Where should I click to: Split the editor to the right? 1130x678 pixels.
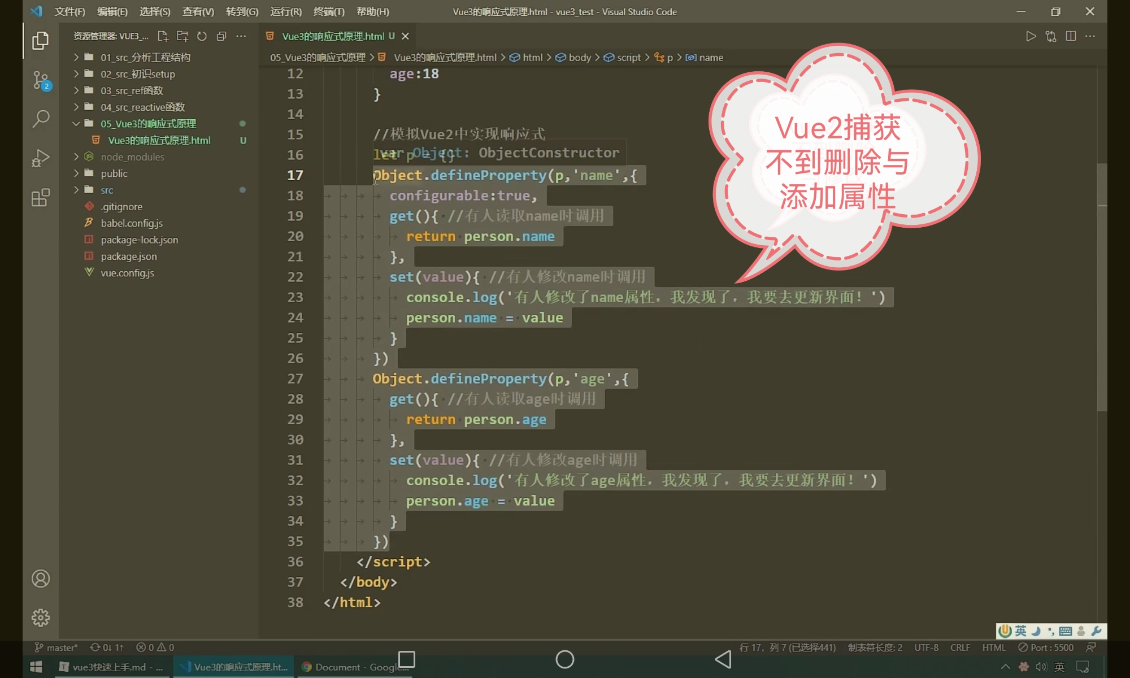point(1070,36)
